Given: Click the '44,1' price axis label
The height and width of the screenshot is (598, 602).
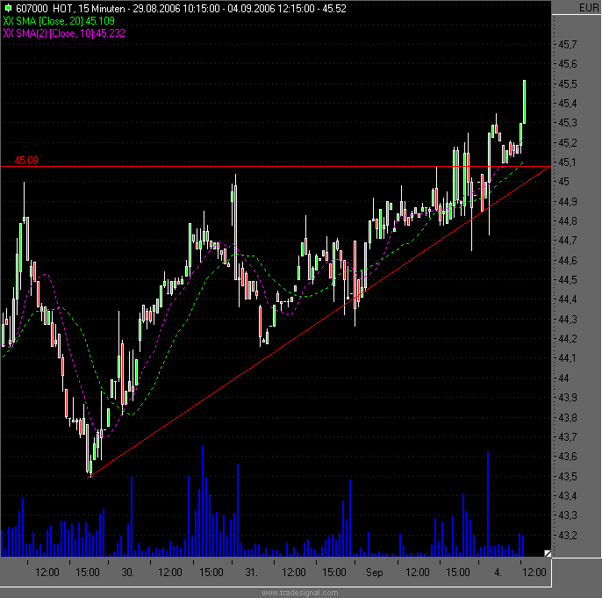Looking at the screenshot, I should click(568, 358).
